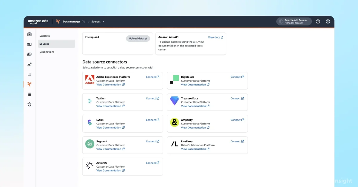The height and width of the screenshot is (187, 358).
Task: Click the home icon in breadcrumb
Action: [x=84, y=21]
